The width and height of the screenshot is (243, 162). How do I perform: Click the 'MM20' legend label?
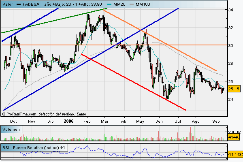[119, 4]
